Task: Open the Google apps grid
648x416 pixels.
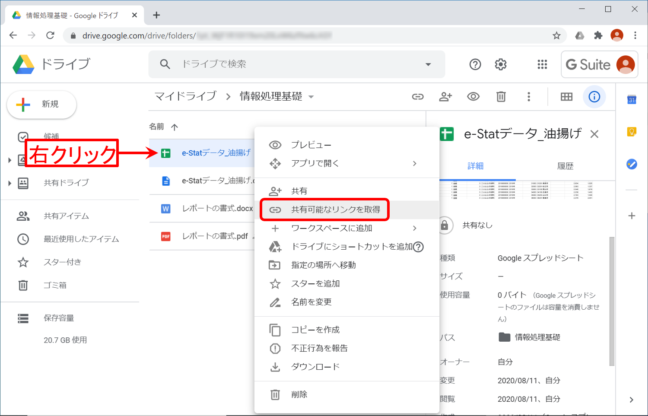Action: click(x=542, y=64)
